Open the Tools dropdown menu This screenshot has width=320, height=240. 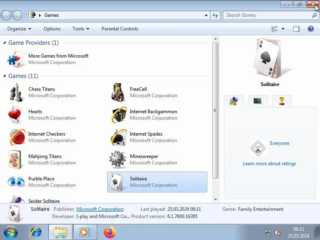click(x=81, y=29)
